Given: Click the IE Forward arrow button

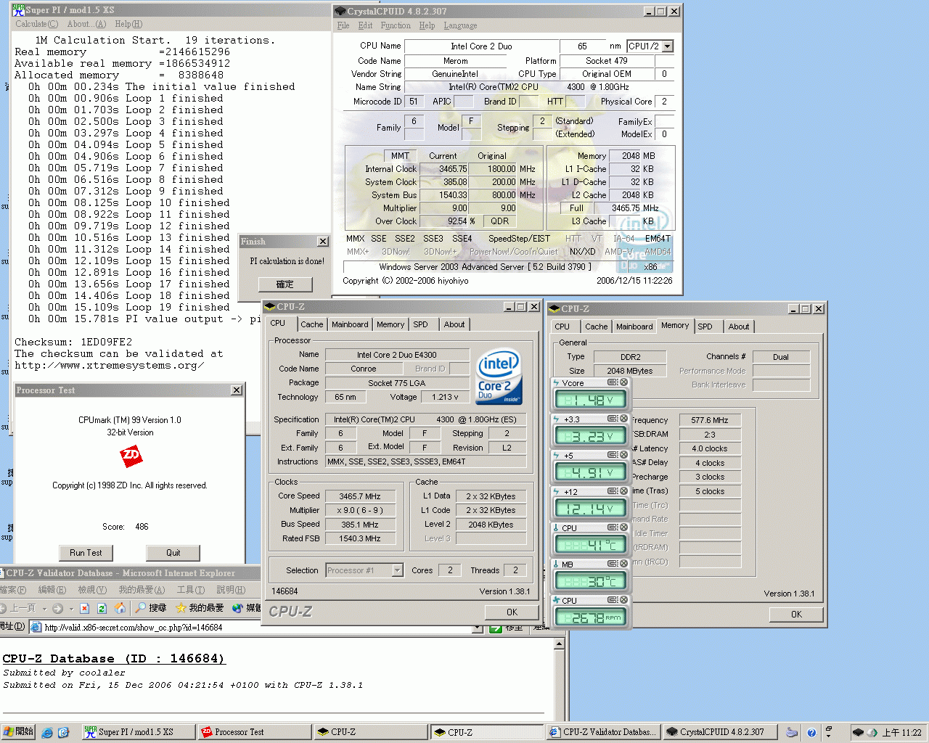Looking at the screenshot, I should pyautogui.click(x=57, y=608).
